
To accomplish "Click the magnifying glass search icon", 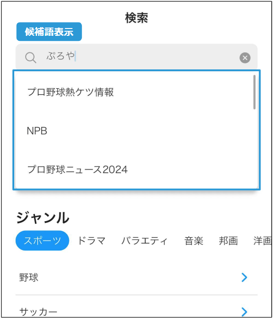I will click(x=31, y=57).
